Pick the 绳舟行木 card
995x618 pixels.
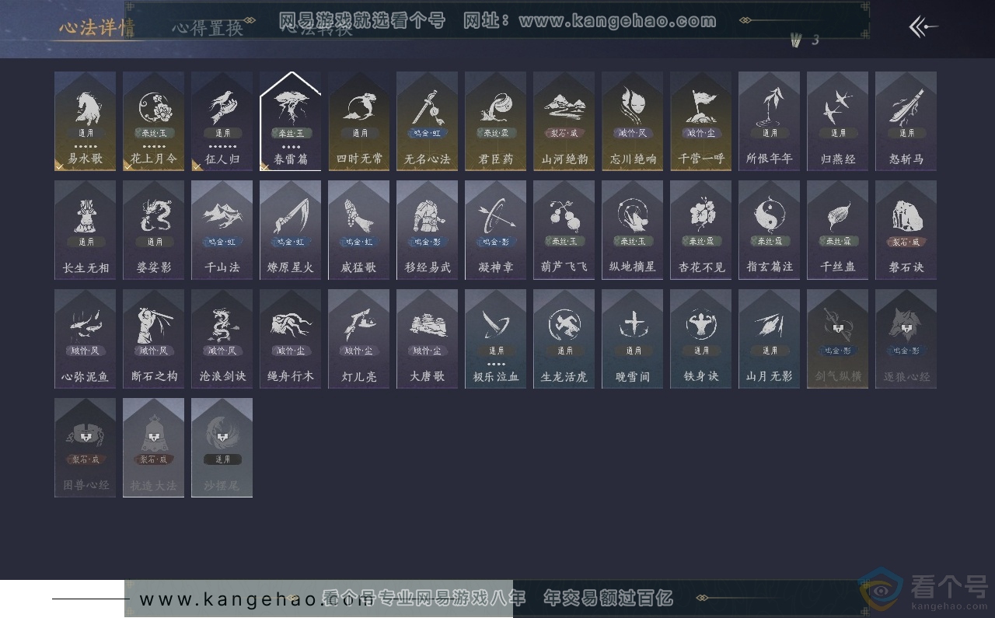291,339
